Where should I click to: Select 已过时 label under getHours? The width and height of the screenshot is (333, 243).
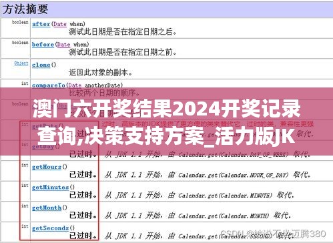coord(83,175)
